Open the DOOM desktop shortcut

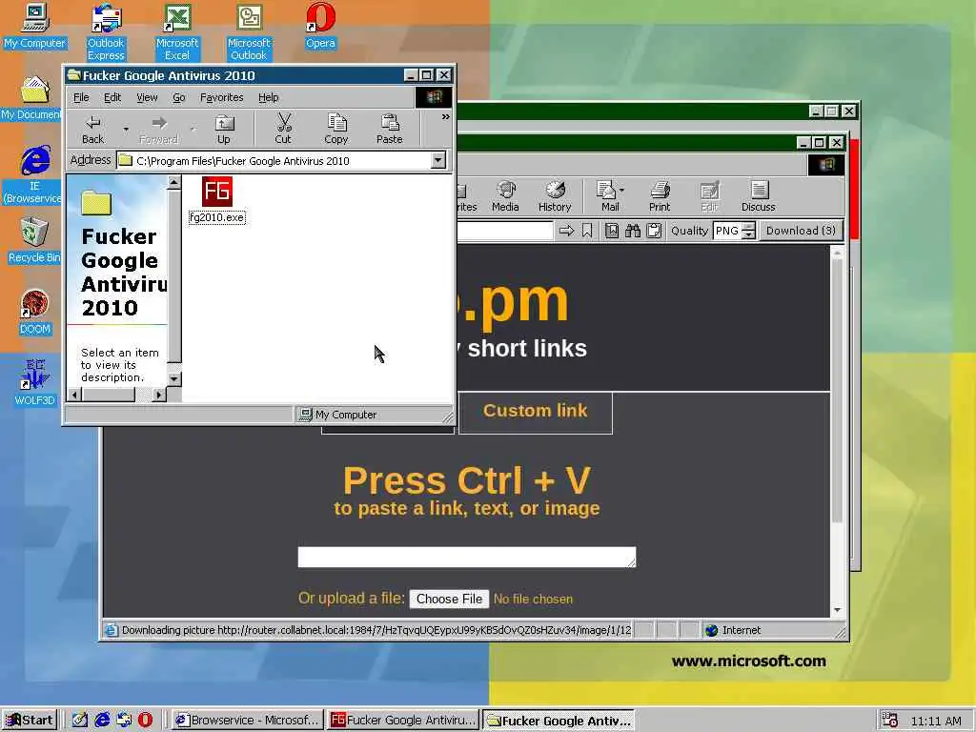35,312
